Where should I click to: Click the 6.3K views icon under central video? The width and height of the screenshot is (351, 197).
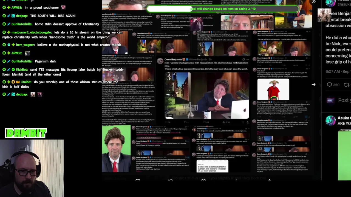pos(224,122)
